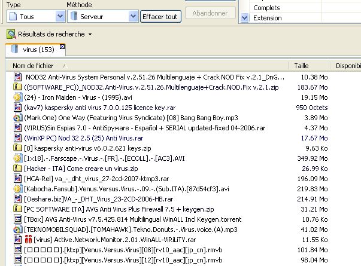Open the Type dropdown showing Tous

pyautogui.click(x=36, y=17)
